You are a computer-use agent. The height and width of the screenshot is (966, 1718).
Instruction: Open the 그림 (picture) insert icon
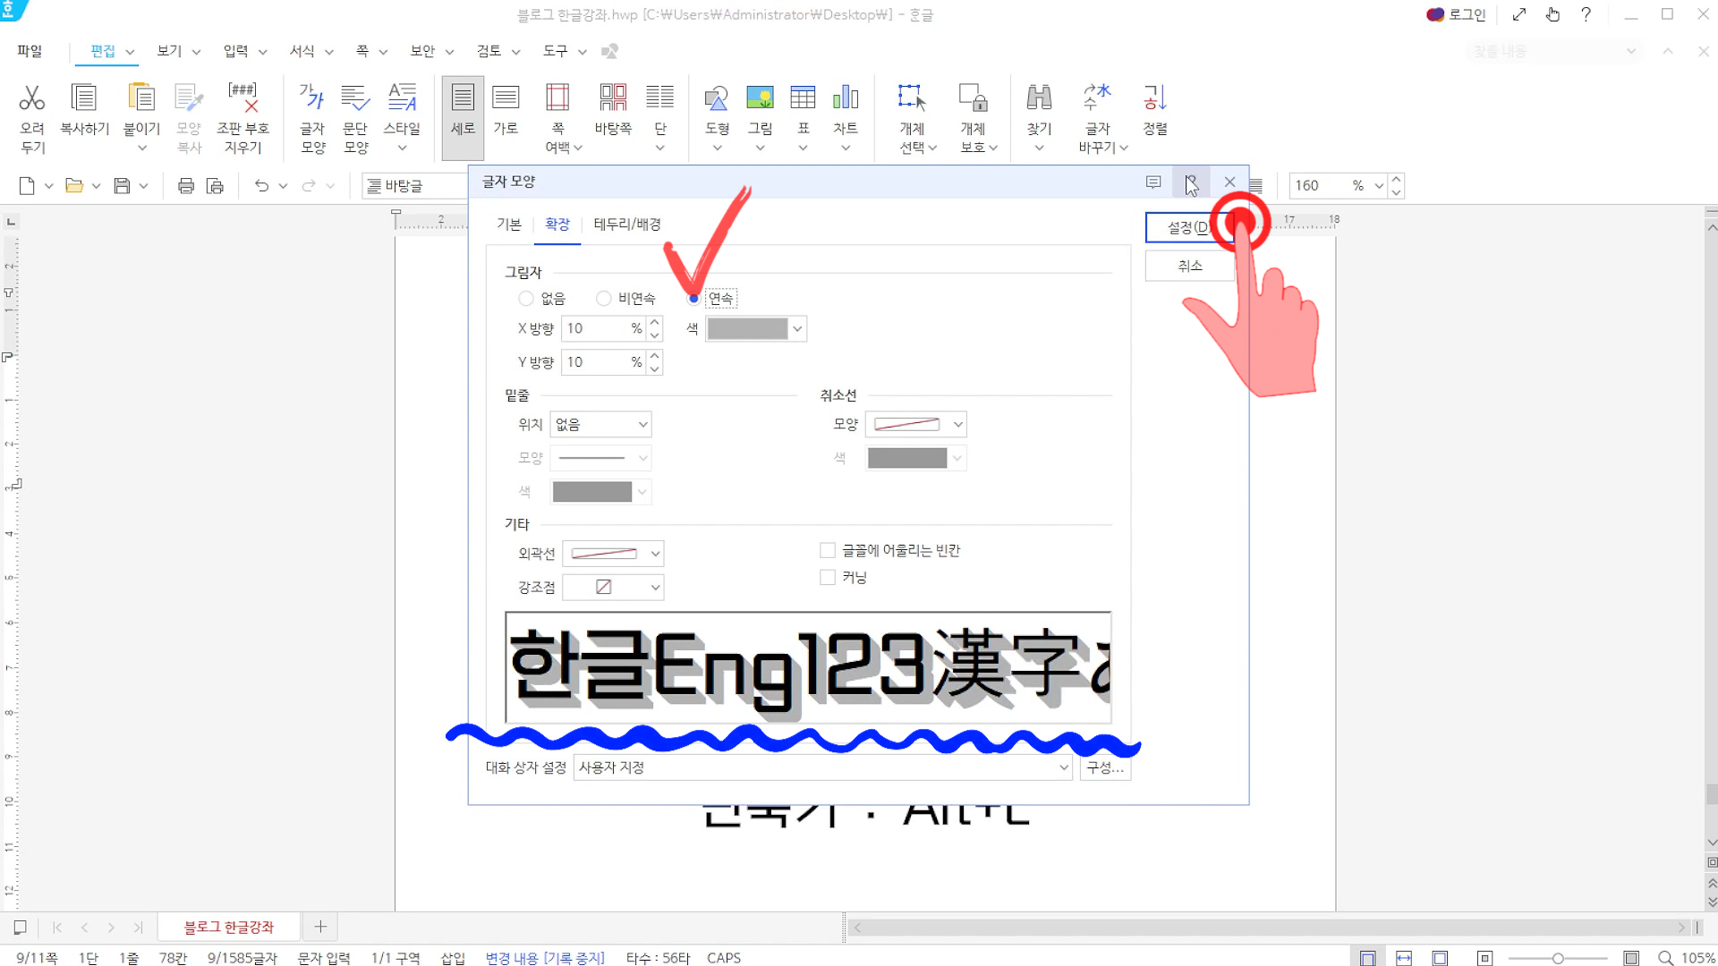pos(760,98)
